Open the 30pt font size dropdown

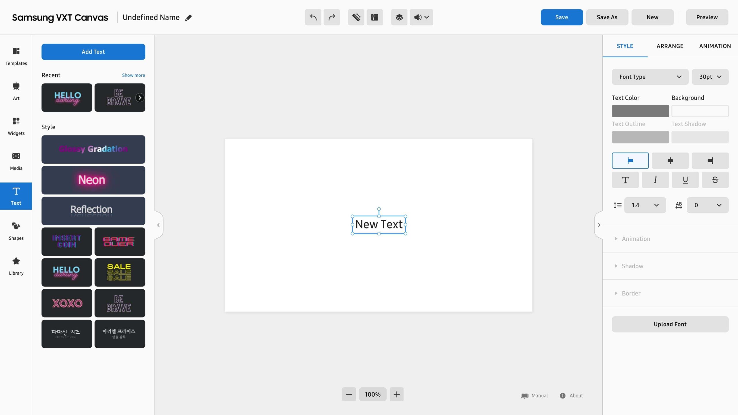point(710,77)
